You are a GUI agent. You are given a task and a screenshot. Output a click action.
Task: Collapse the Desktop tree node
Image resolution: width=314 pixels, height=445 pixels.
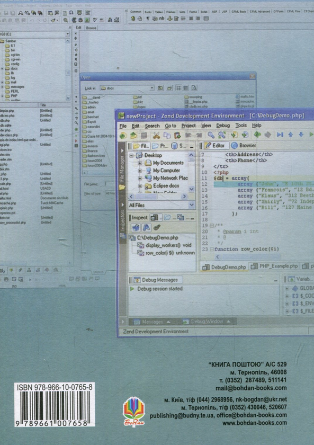tap(132, 156)
